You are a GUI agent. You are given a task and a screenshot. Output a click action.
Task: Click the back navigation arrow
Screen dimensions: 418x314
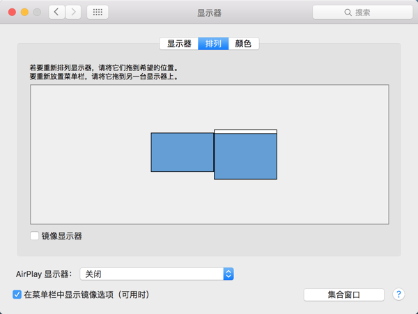(x=56, y=13)
